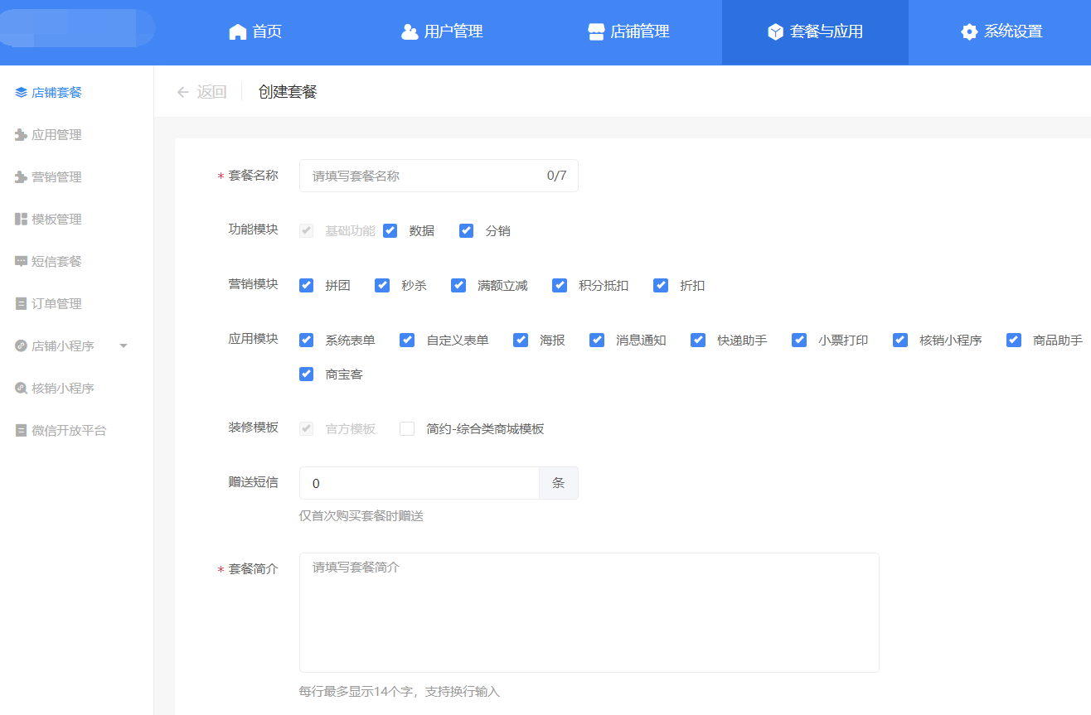Uncheck the 拼团 marketing module checkbox
The width and height of the screenshot is (1091, 715).
pyautogui.click(x=307, y=286)
